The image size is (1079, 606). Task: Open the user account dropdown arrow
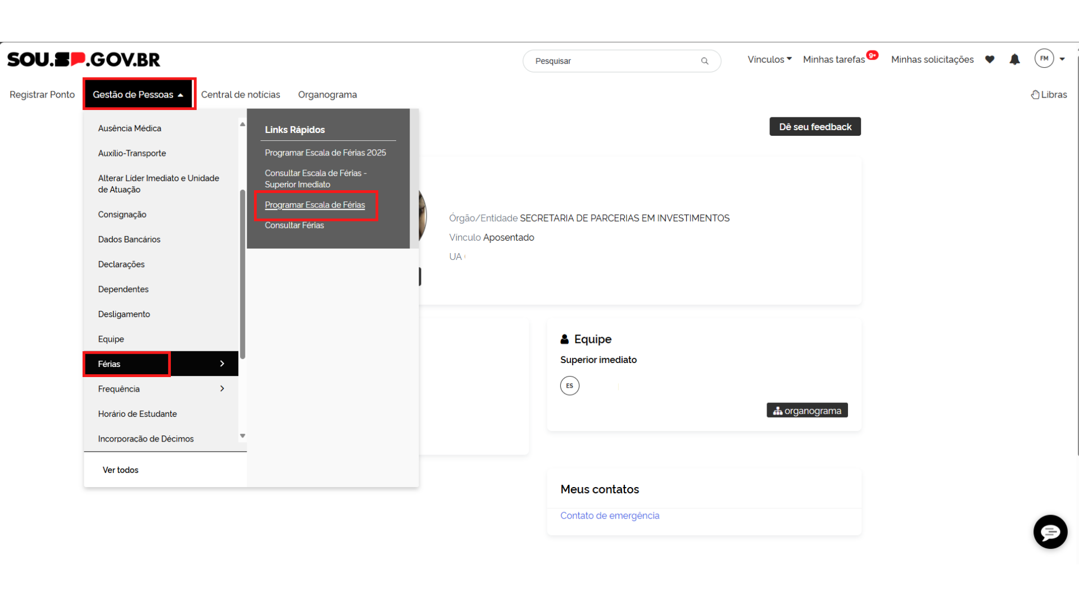coord(1062,59)
